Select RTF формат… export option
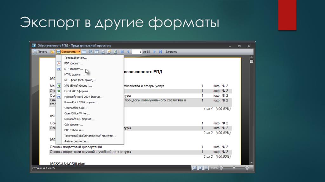Viewport: 325px width, 182px height. pyautogui.click(x=90, y=69)
